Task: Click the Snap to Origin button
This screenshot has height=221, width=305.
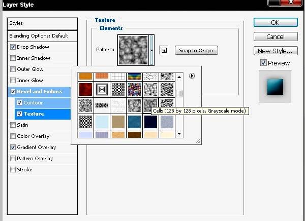Action: click(196, 50)
